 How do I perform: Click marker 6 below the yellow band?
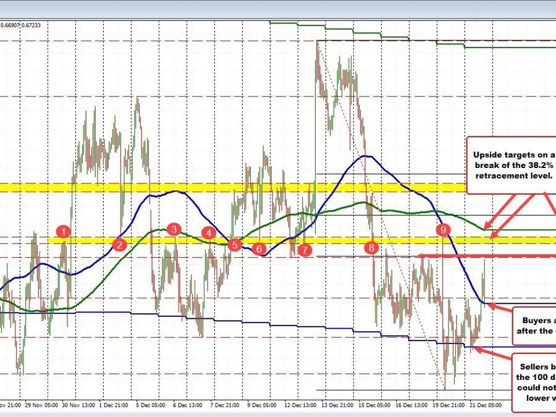[259, 249]
